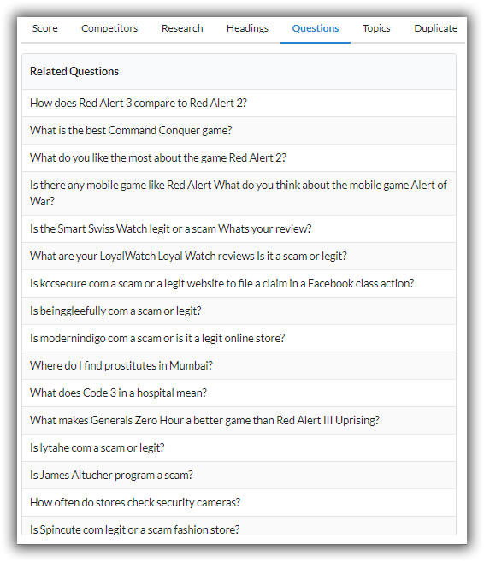This screenshot has width=484, height=562.
Task: Open the lytahe com scam question
Action: coord(239,447)
